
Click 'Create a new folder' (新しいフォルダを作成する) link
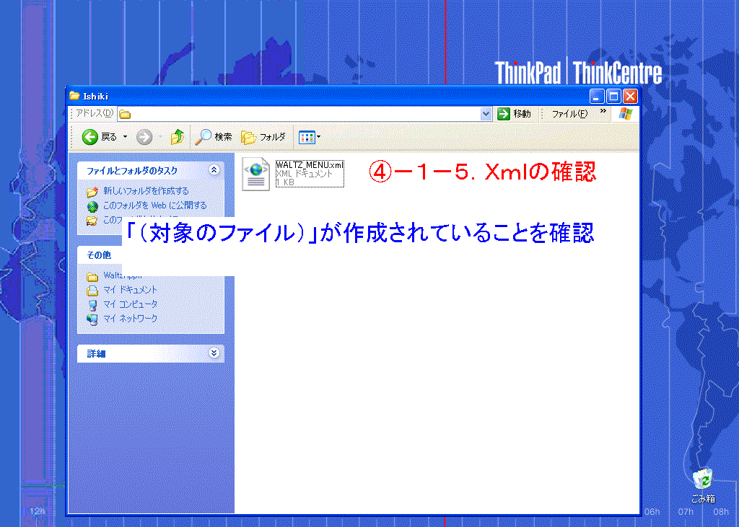(x=145, y=191)
